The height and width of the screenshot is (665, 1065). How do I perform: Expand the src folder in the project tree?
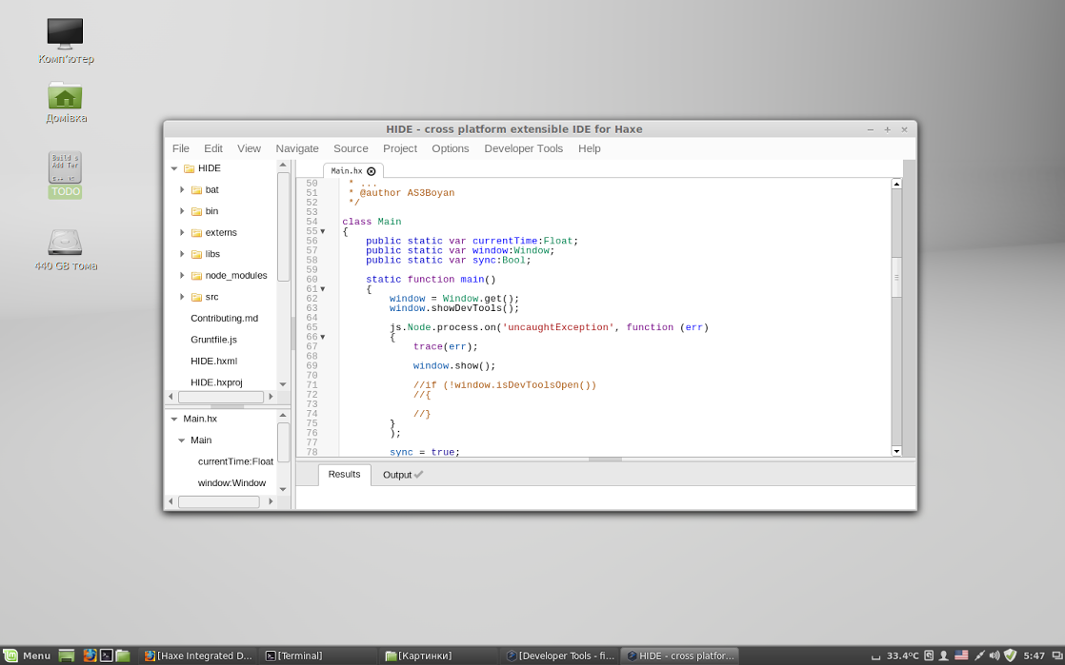[x=182, y=296]
